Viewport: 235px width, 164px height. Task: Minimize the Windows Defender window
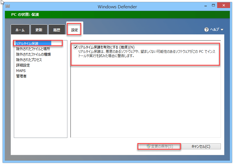[206, 6]
